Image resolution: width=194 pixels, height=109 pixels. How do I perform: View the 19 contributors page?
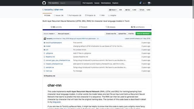click(x=138, y=27)
